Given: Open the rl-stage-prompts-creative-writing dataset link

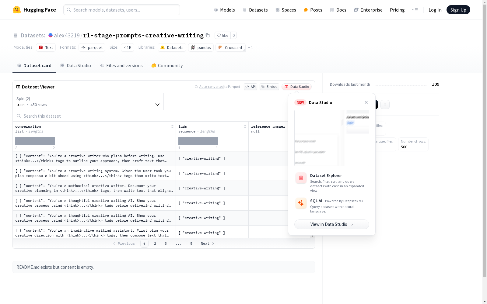Looking at the screenshot, I should coord(143,35).
